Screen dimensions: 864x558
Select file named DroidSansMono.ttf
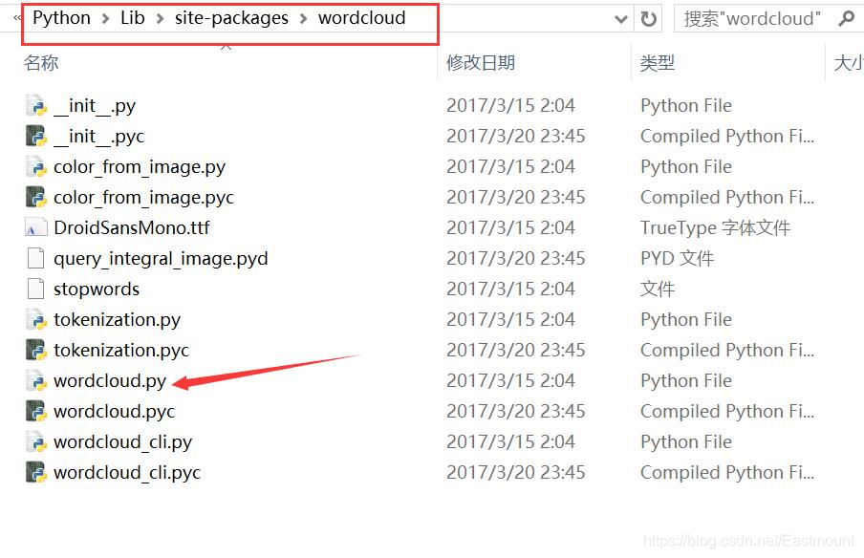[132, 227]
